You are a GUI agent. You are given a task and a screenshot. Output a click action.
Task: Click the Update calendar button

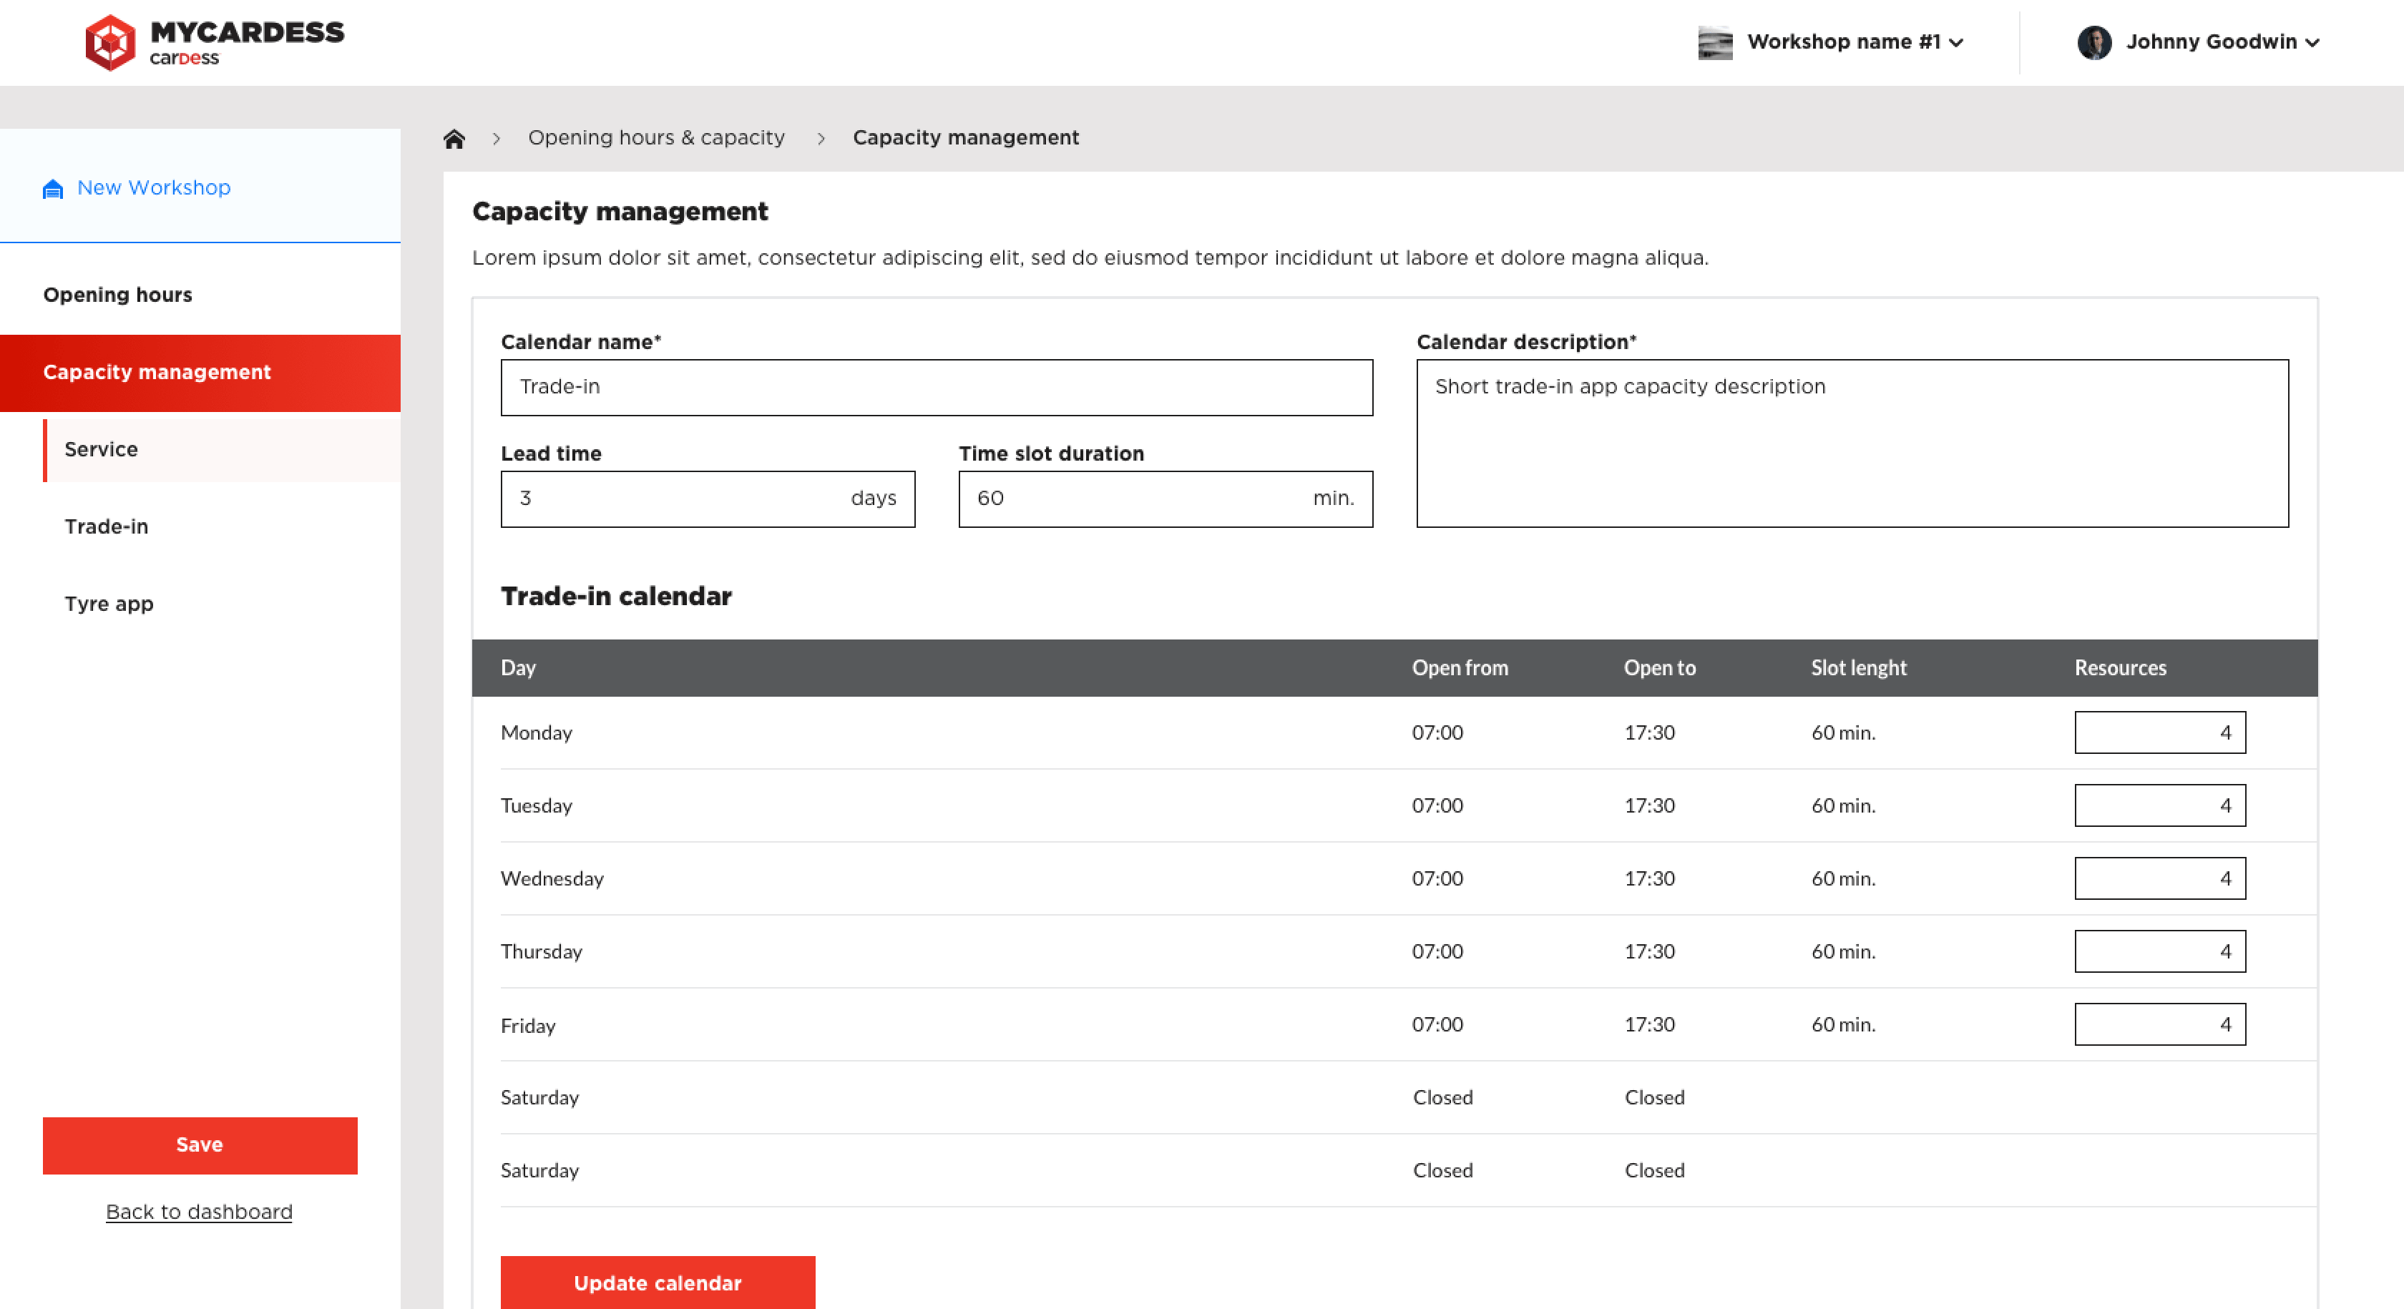(658, 1283)
